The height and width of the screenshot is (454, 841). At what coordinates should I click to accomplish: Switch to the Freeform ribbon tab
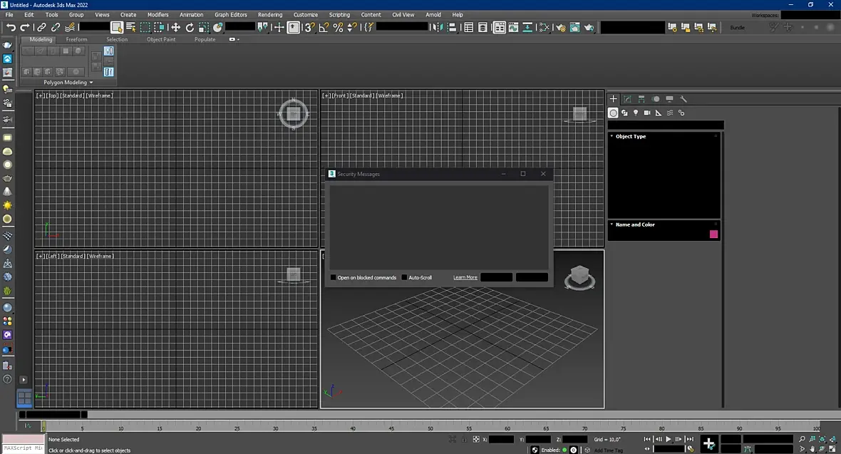77,39
